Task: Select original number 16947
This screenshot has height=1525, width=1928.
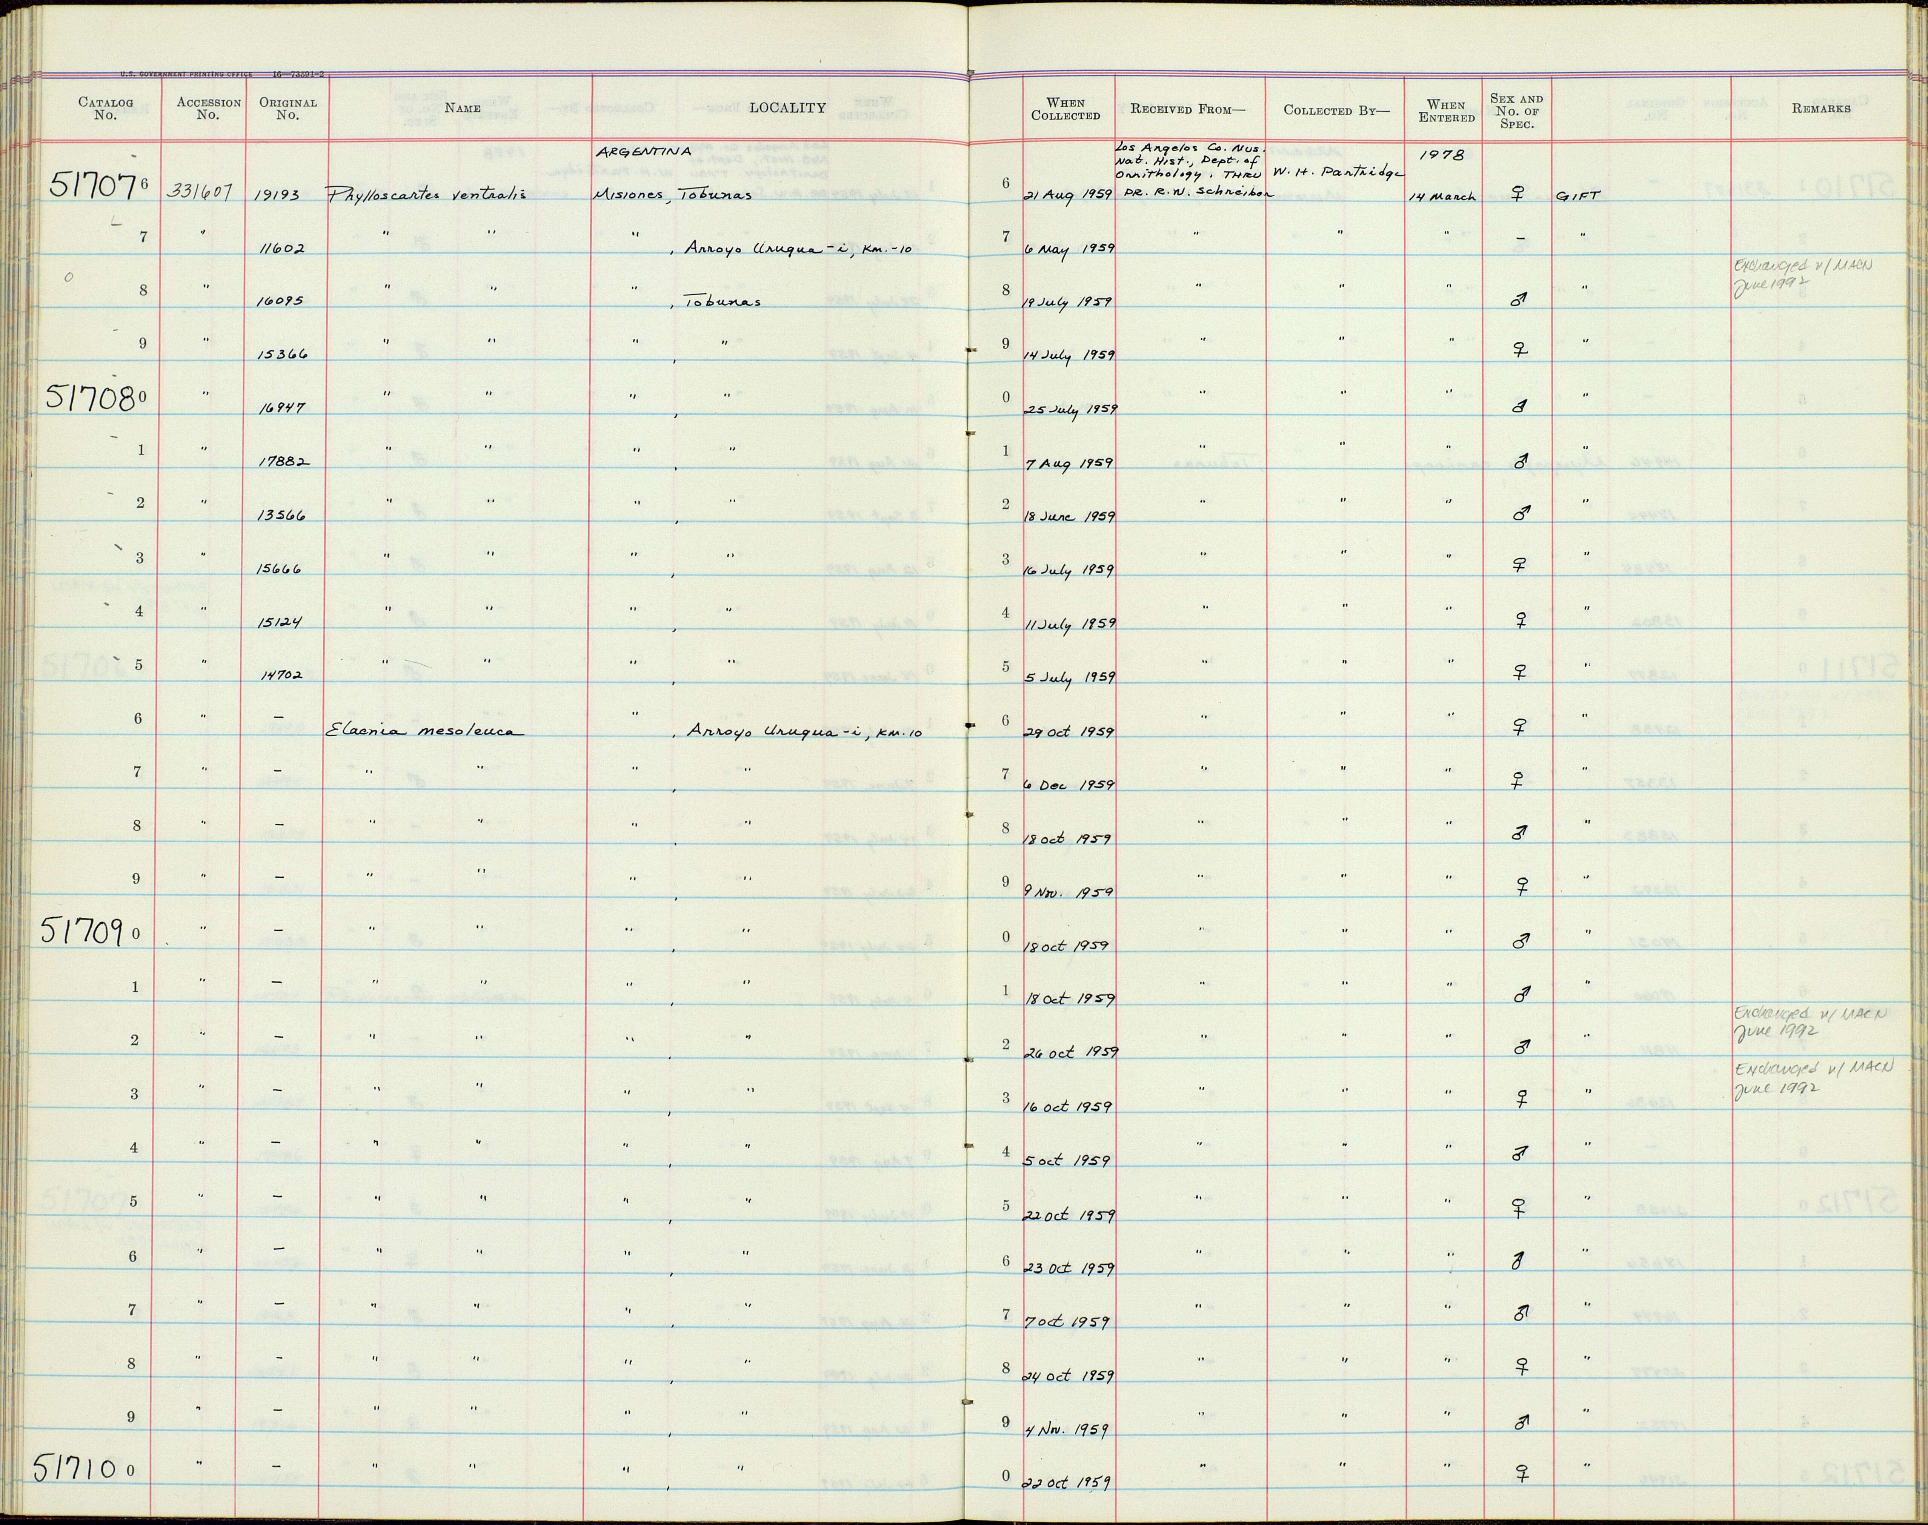Action: [282, 408]
